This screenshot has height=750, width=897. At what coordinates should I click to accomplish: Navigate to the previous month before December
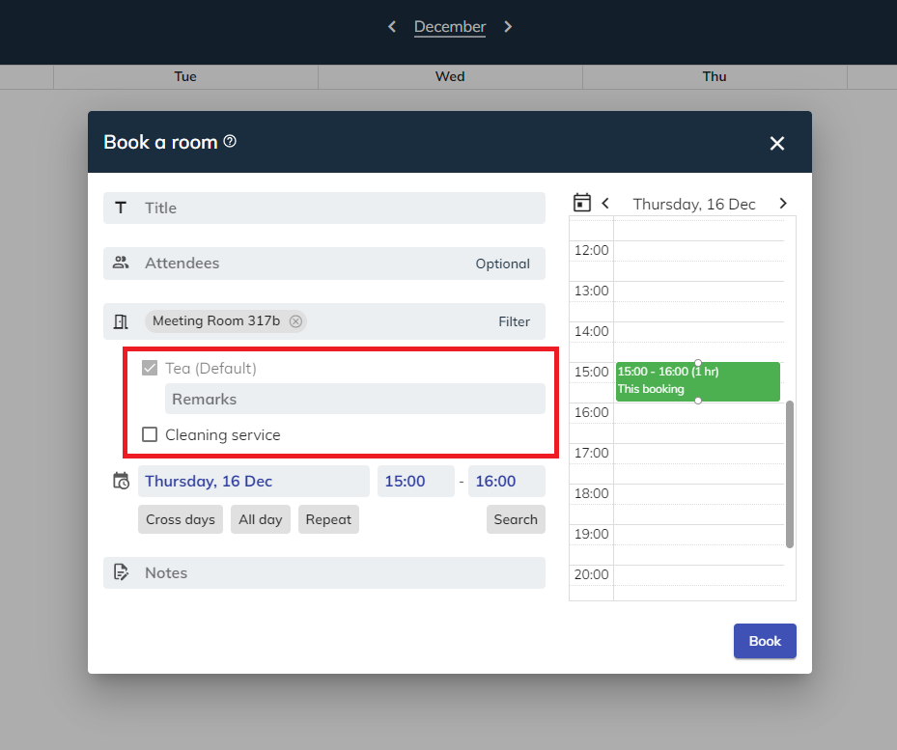(392, 27)
